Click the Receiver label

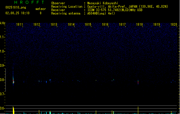pos(58,10)
